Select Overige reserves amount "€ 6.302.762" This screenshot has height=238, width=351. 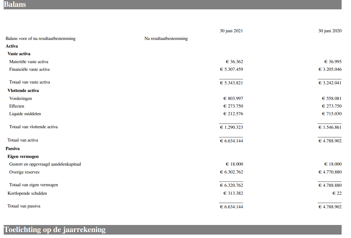(x=231, y=172)
